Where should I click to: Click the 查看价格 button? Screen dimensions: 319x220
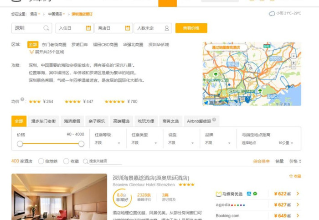click(191, 28)
